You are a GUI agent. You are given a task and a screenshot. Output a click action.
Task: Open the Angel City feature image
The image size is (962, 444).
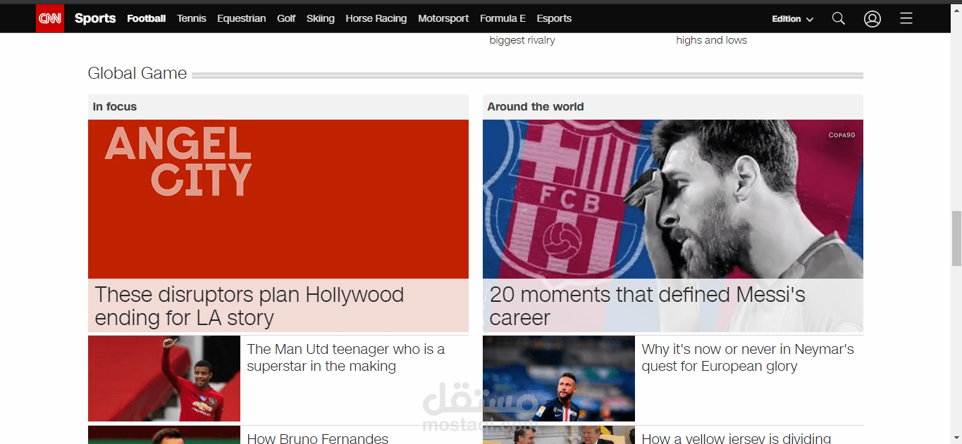click(278, 199)
